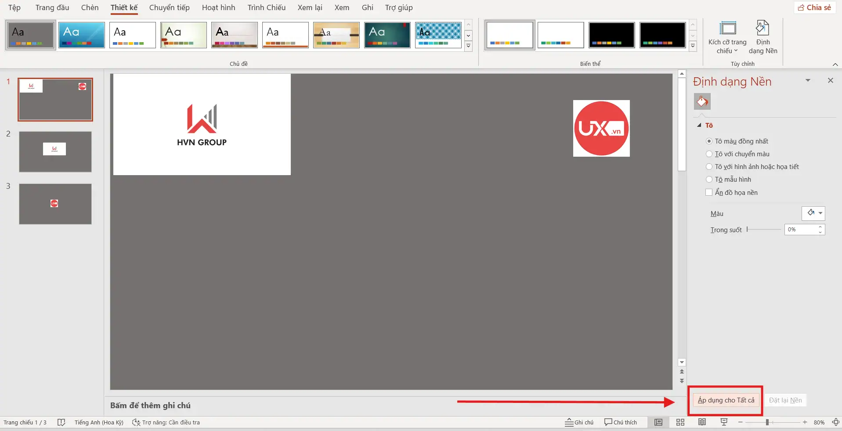This screenshot has width=842, height=431.
Task: Click fit slide to window icon
Action: pyautogui.click(x=835, y=422)
